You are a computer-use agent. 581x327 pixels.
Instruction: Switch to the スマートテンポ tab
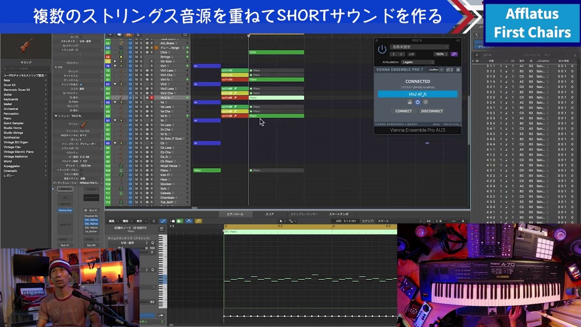(x=339, y=214)
